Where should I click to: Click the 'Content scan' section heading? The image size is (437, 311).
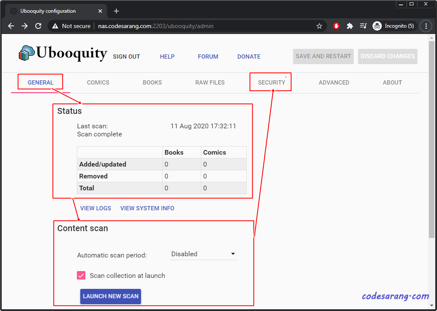pyautogui.click(x=82, y=229)
